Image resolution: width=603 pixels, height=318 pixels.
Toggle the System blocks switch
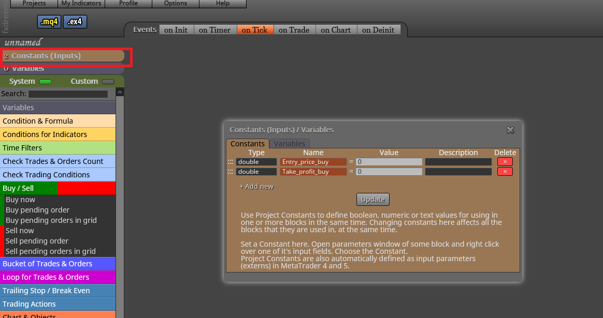click(46, 81)
